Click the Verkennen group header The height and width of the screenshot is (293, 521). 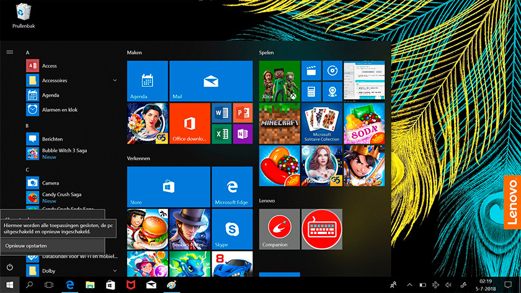coord(138,159)
